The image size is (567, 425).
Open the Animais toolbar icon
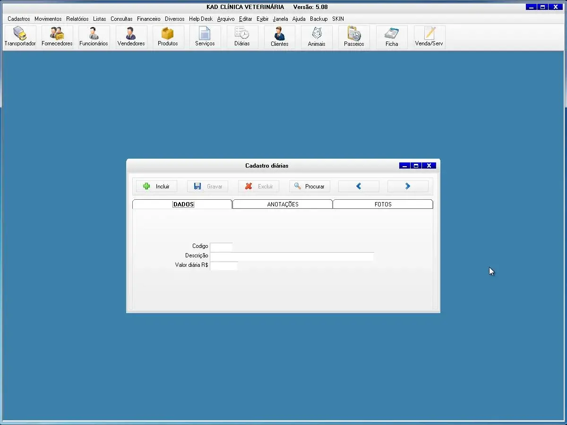coord(317,37)
